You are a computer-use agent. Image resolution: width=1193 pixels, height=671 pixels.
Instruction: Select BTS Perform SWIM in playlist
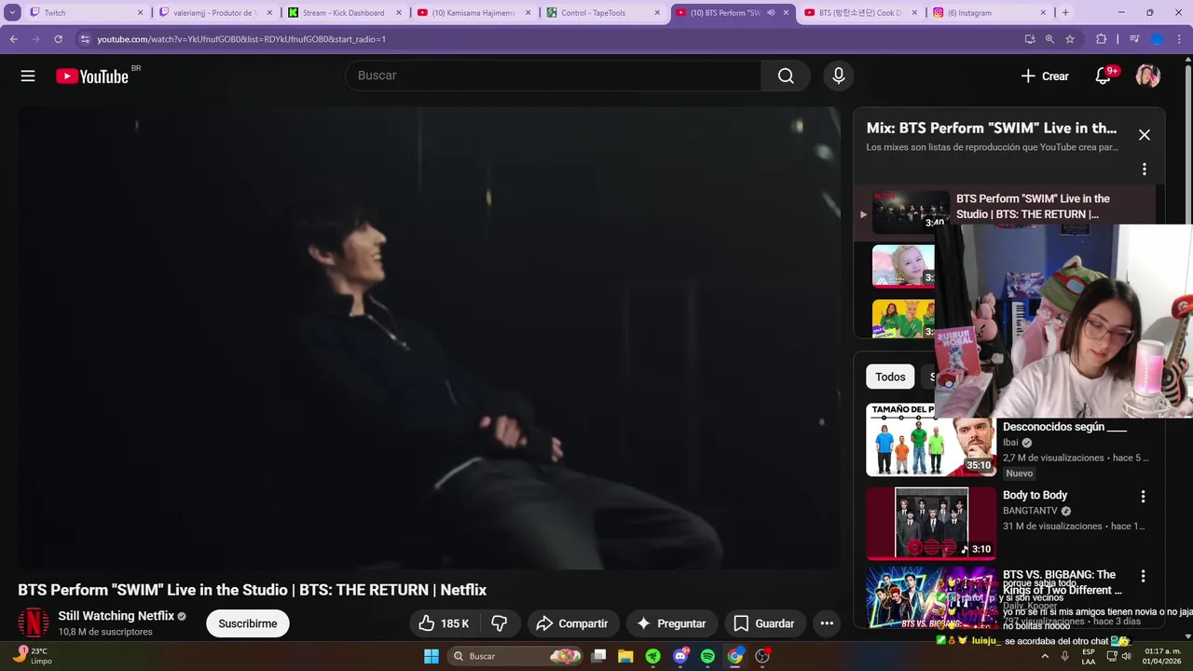click(x=1004, y=212)
